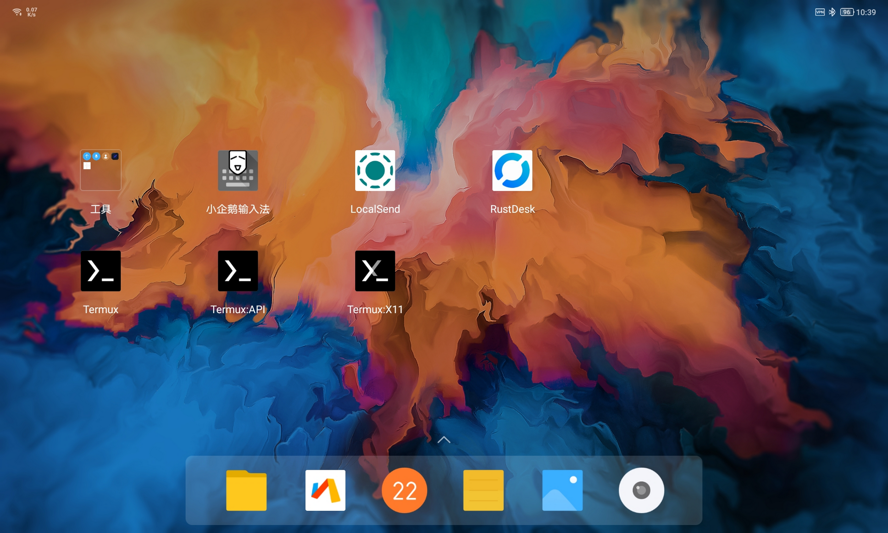The height and width of the screenshot is (533, 888).
Task: Open the yellow notes app in dock
Action: (483, 490)
